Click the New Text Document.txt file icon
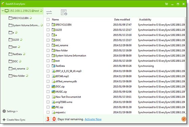Viewport: 189px width, 127px height. (x=53, y=97)
